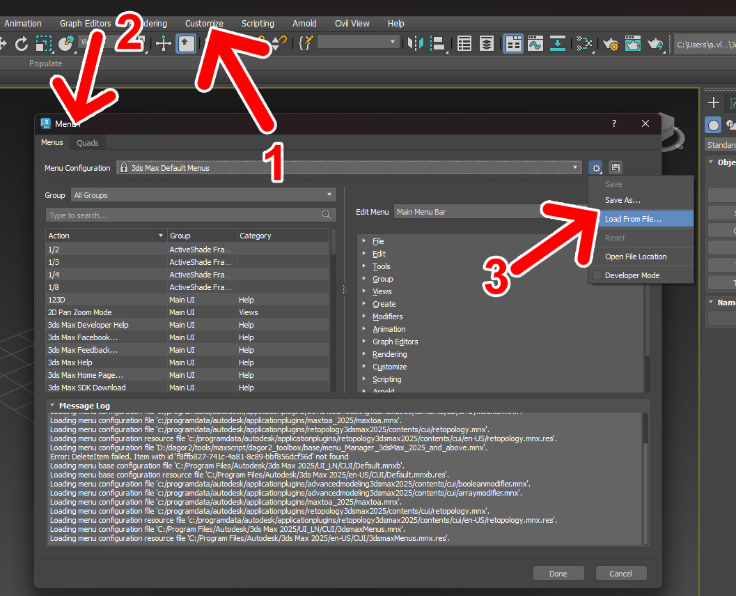This screenshot has width=736, height=596.
Task: Open the Scripting menu
Action: pos(258,23)
